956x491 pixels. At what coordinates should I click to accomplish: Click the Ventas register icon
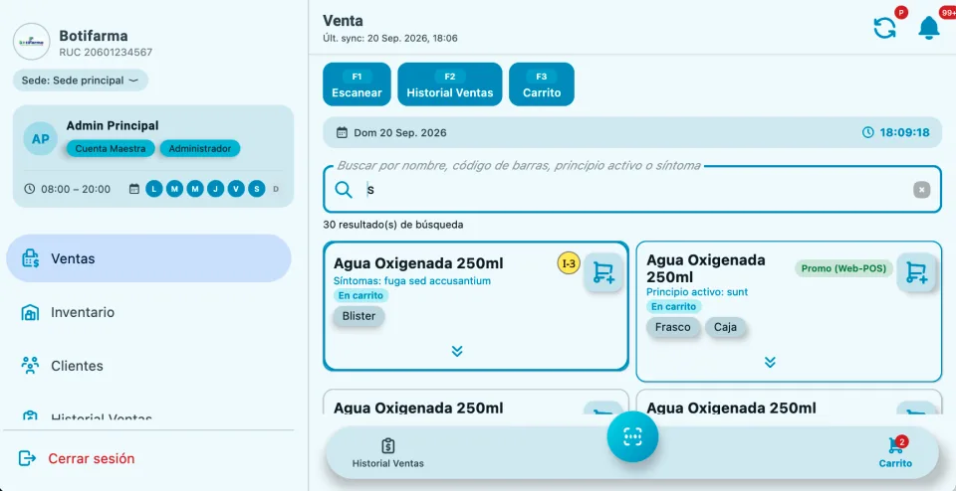(31, 258)
